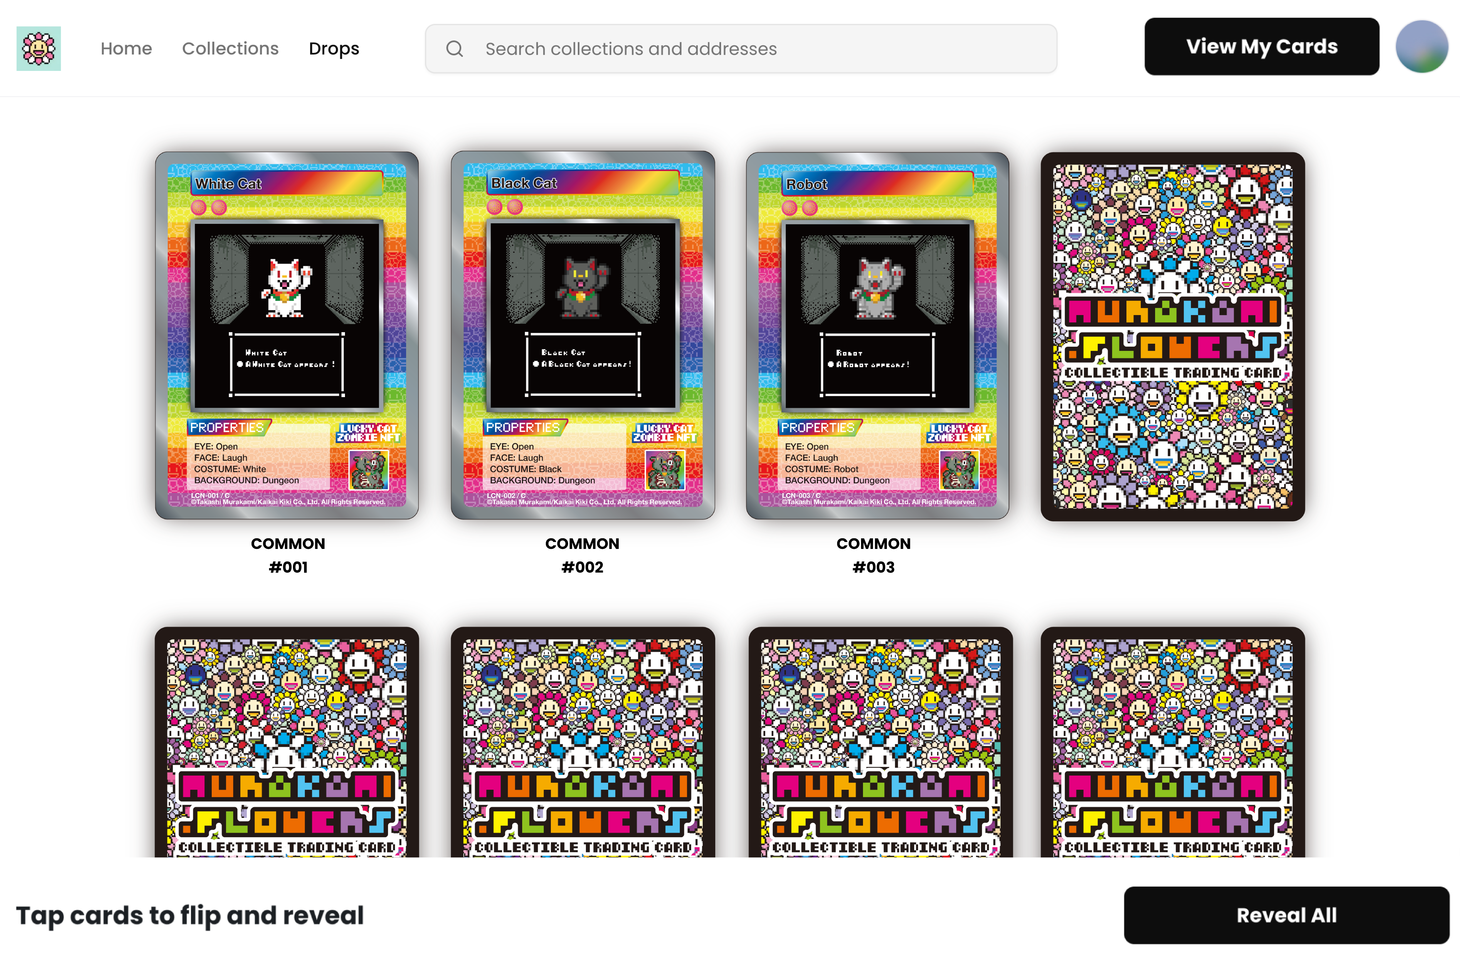Click the flower logo icon
This screenshot has height=973, width=1460.
38,48
